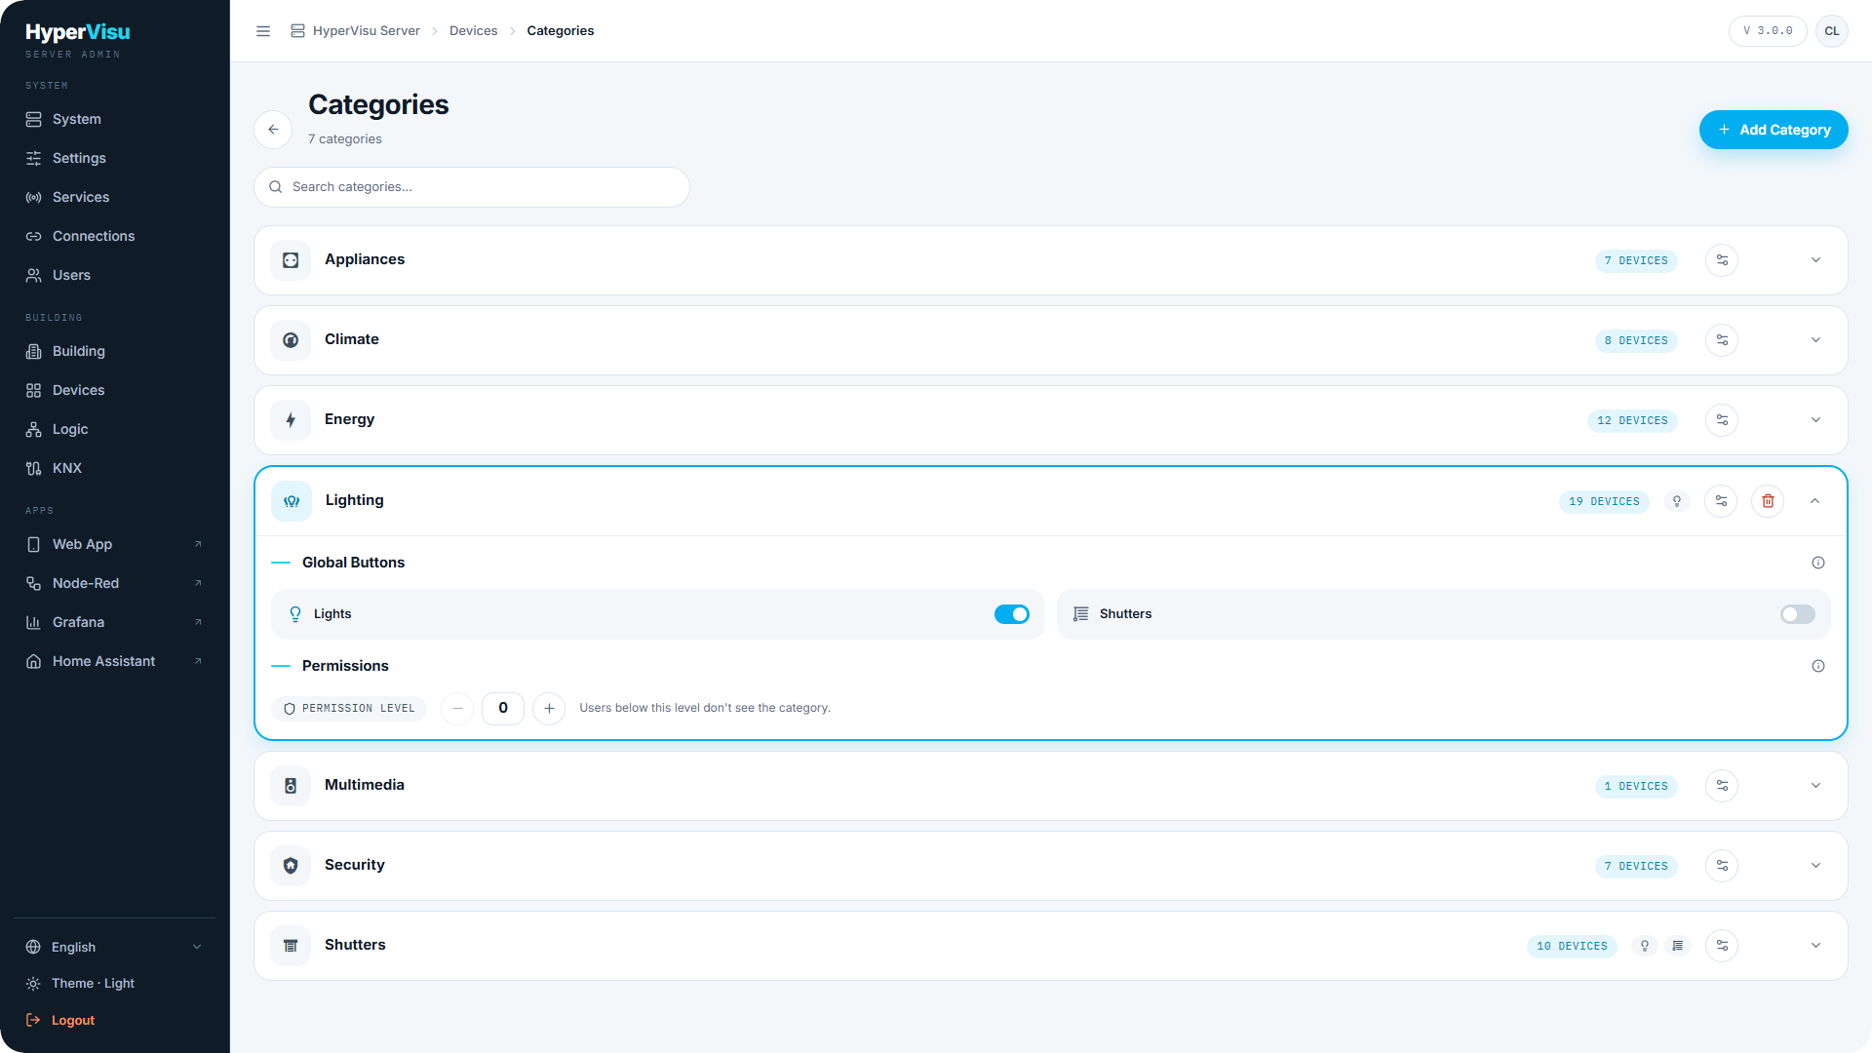This screenshot has height=1053, width=1872.
Task: Turn off the Lights global button toggle
Action: (1012, 614)
